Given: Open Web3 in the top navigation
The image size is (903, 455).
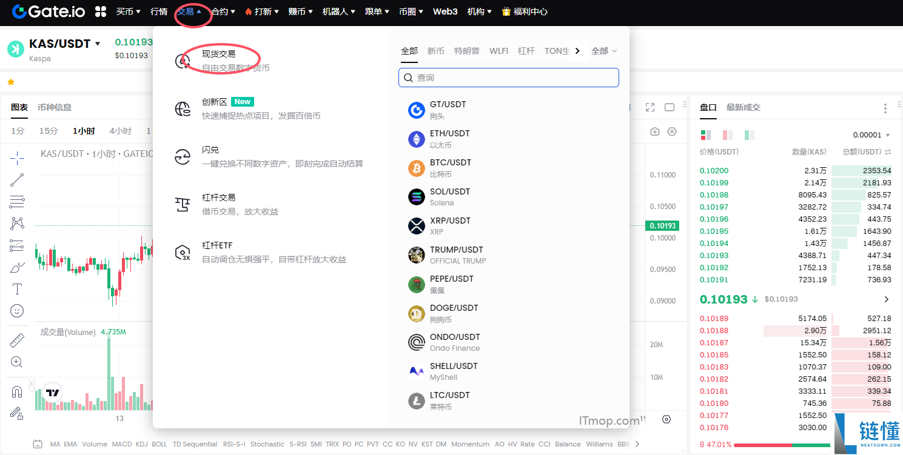Looking at the screenshot, I should click(445, 12).
